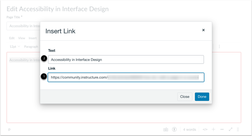Toggle fullscreen editor mode

pos(230,130)
